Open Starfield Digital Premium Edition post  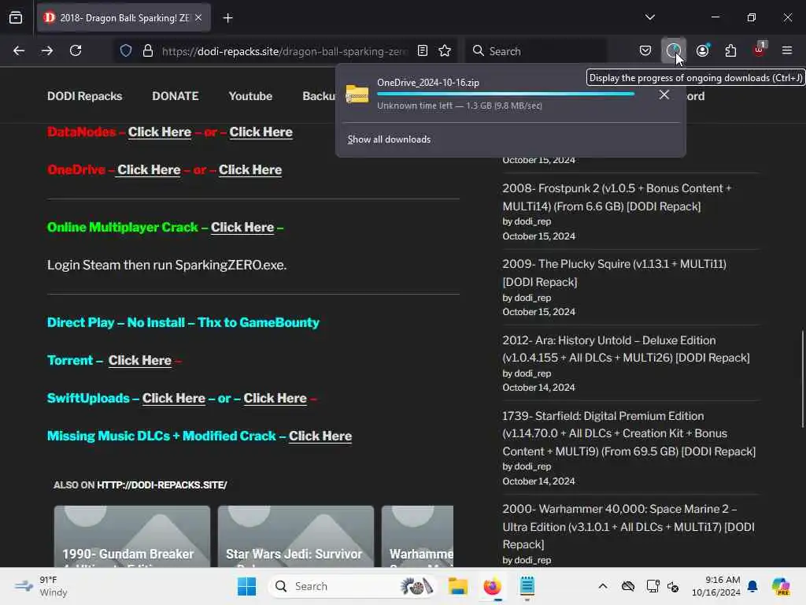(x=629, y=434)
